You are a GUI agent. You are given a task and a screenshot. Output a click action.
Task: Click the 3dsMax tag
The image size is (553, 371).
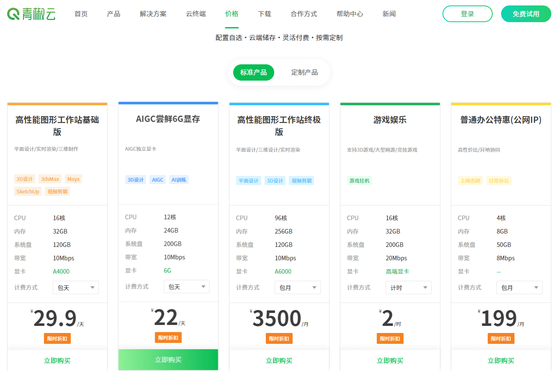(50, 179)
